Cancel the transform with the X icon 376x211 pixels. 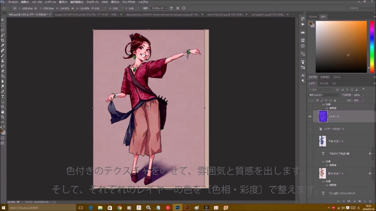(x=178, y=8)
